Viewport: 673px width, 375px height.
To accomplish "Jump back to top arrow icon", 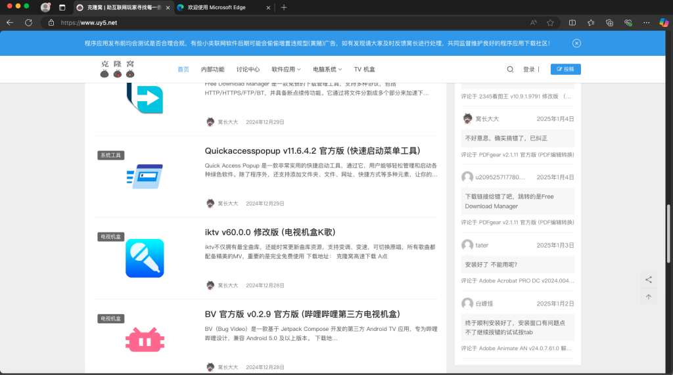I will click(649, 297).
